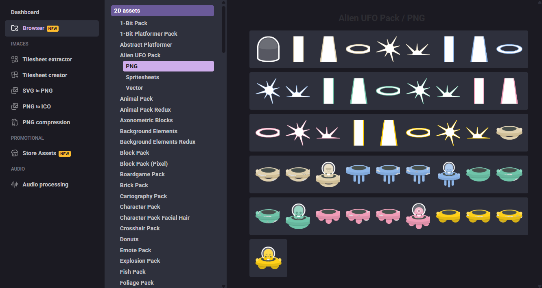Open the Crosshair Pack entry
This screenshot has height=288, width=542.
(x=140, y=228)
